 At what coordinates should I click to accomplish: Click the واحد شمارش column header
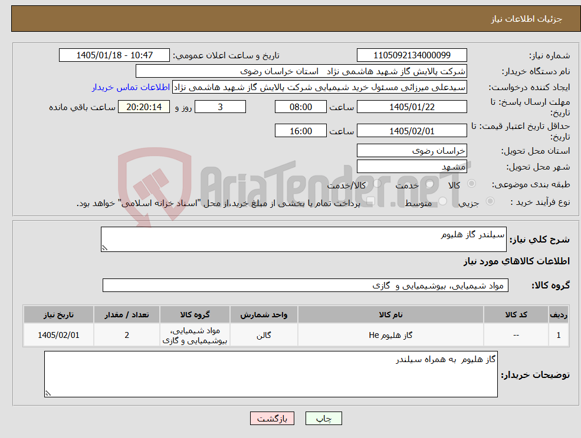[264, 314]
